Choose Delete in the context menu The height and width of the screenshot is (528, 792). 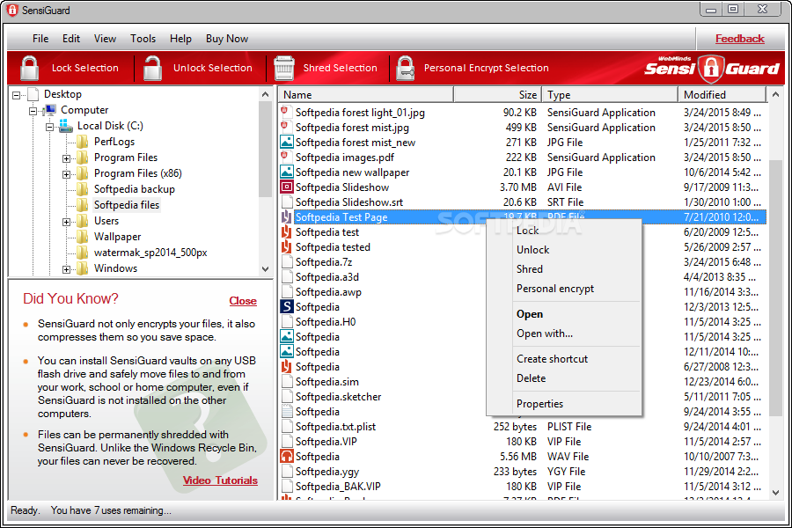(564, 378)
